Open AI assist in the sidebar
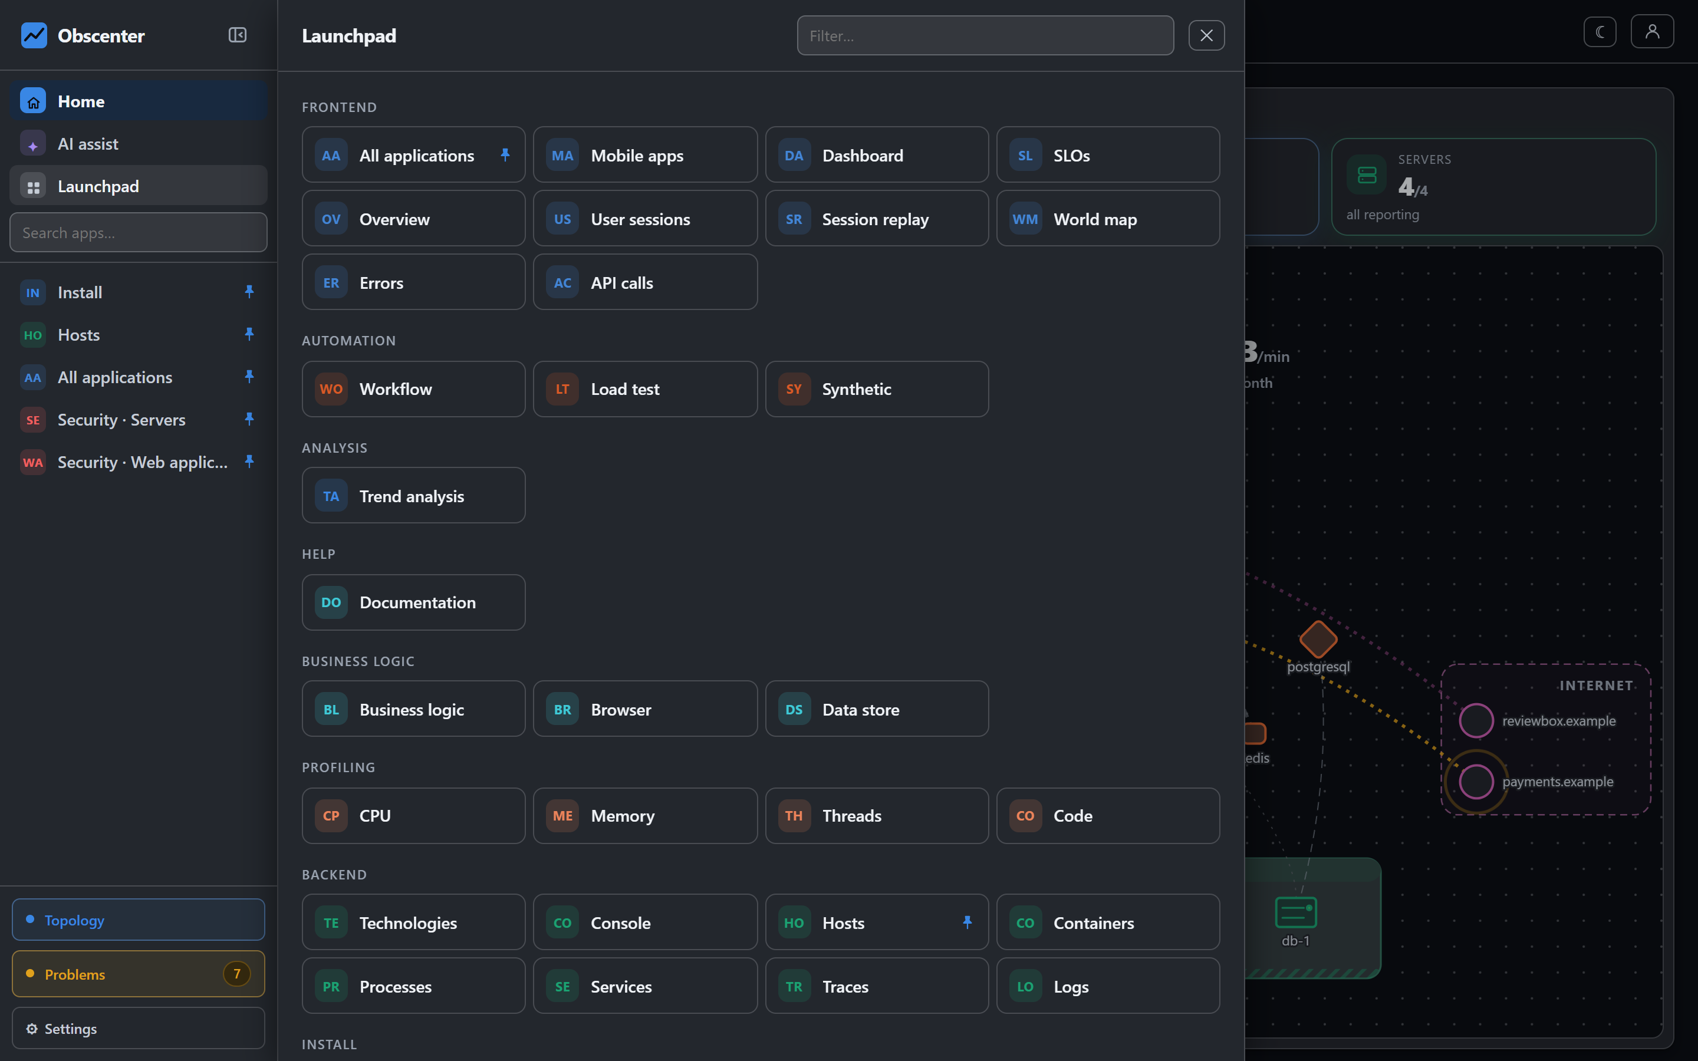 (138, 144)
